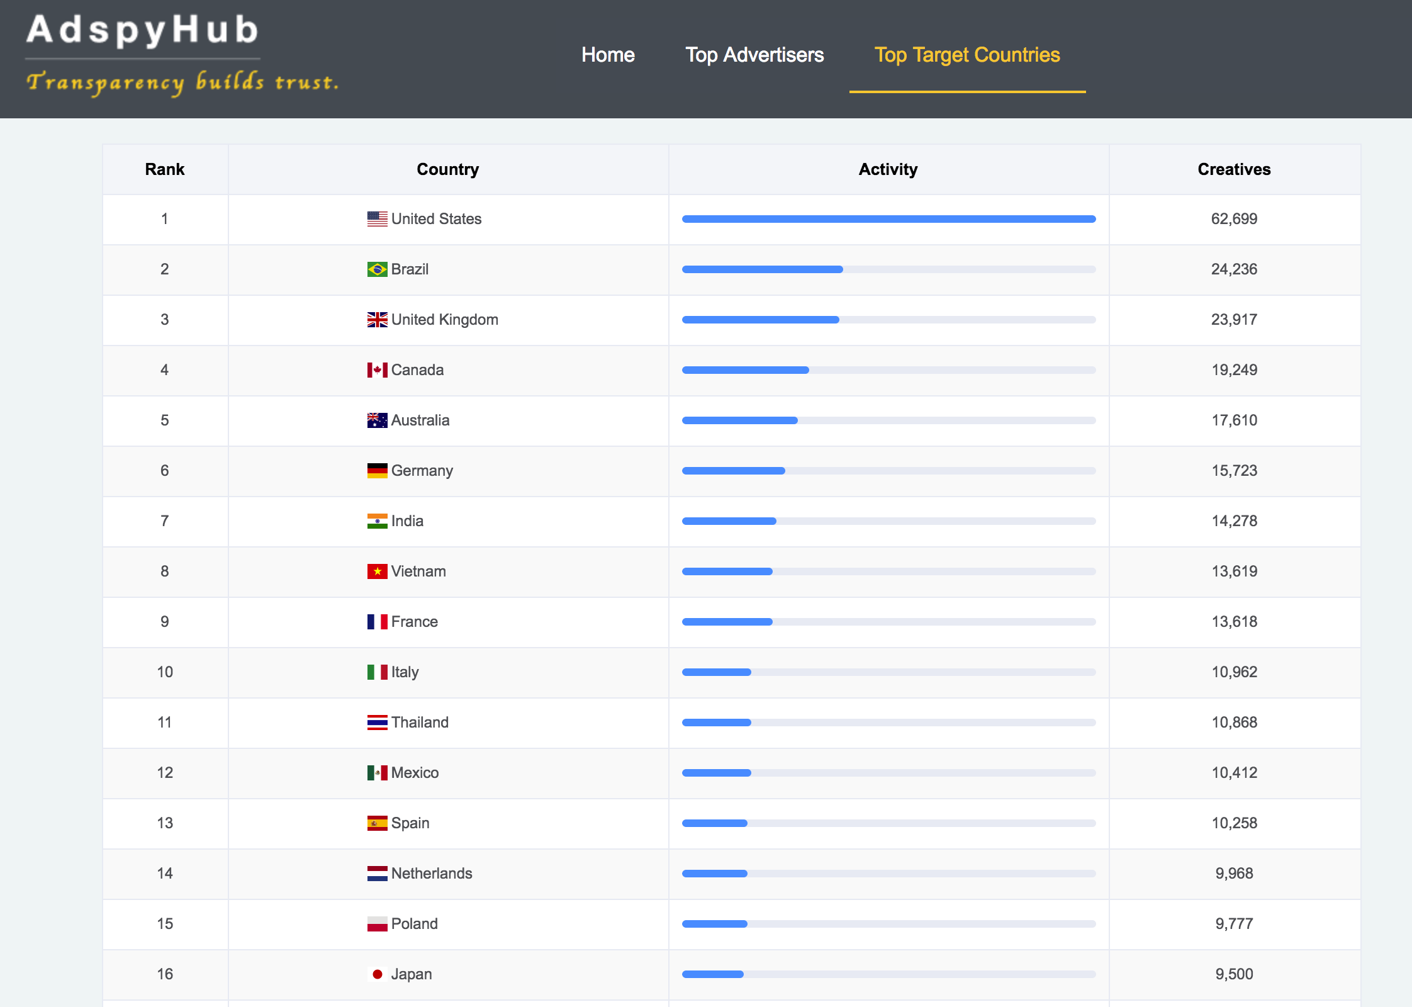
Task: Click the Canada flag icon
Action: pos(377,370)
